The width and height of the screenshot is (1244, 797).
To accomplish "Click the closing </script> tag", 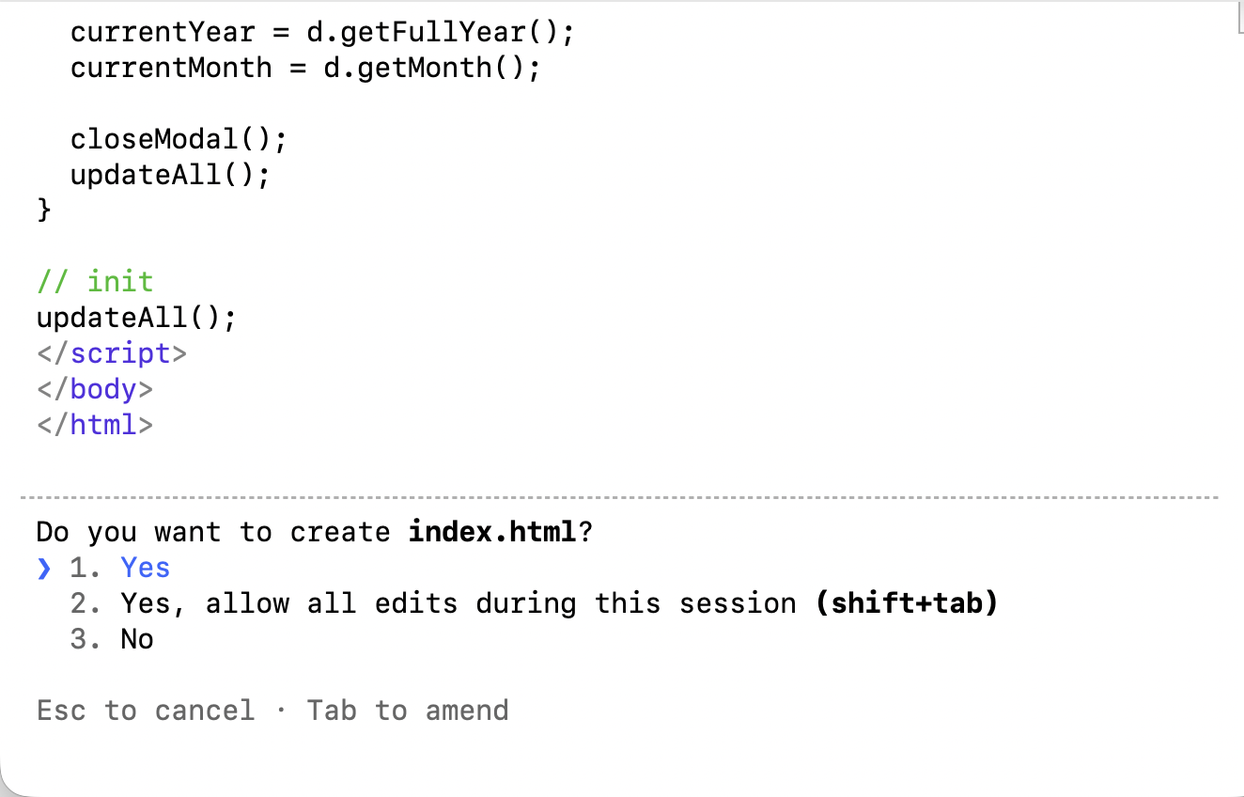I will [112, 353].
